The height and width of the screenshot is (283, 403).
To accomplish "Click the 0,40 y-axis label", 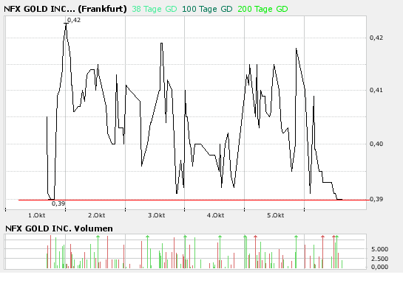I will [x=376, y=144].
